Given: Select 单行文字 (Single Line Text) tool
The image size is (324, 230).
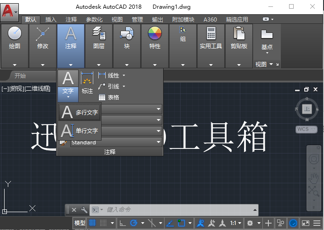Looking at the screenshot, I should pyautogui.click(x=80, y=131).
